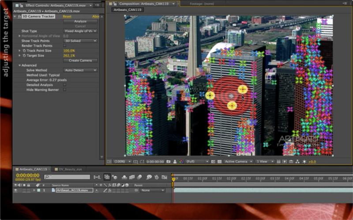Take a snapshot with the camera icon
The width and height of the screenshot is (353, 220).
point(168,161)
